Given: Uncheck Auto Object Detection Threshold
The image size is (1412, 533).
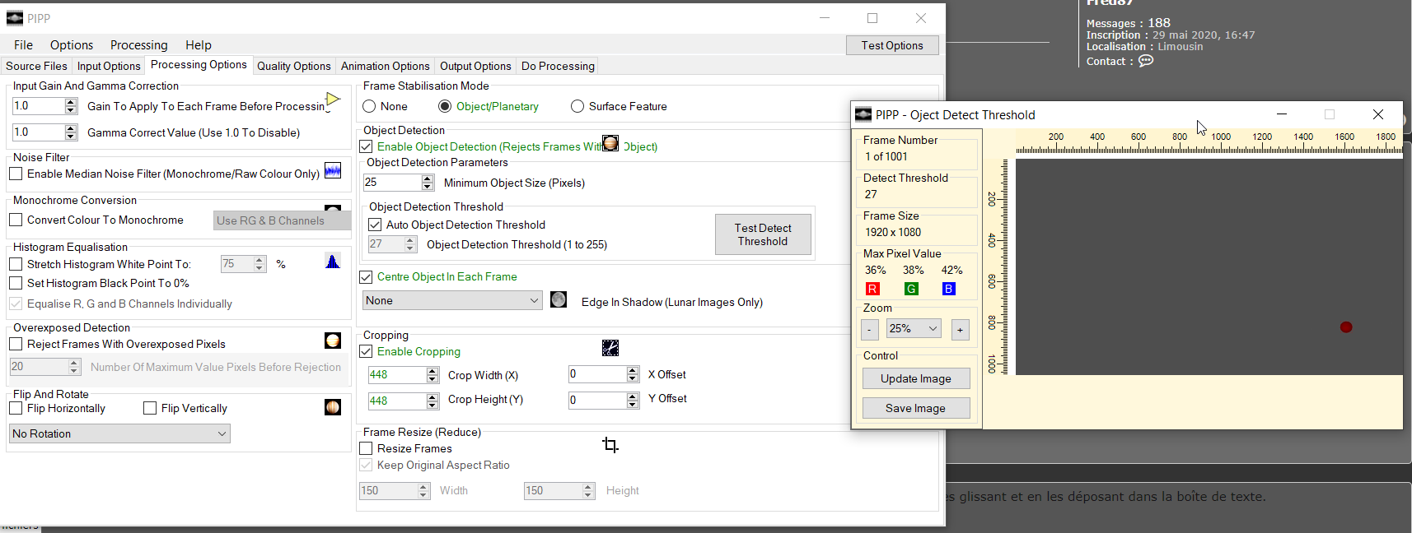Looking at the screenshot, I should tap(375, 225).
